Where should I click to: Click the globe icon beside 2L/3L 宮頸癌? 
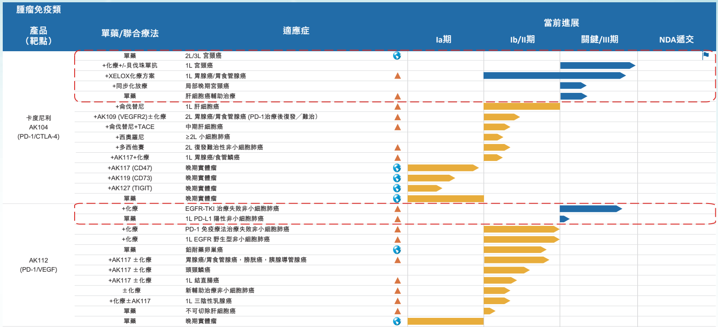click(x=397, y=55)
